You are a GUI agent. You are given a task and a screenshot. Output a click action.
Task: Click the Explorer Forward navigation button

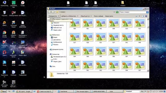(53, 12)
